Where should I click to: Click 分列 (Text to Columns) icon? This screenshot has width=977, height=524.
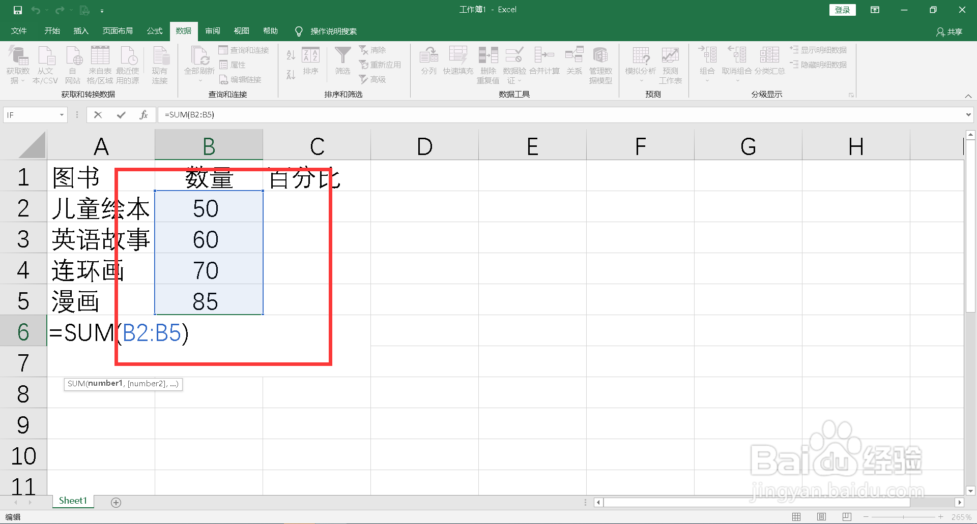click(429, 55)
